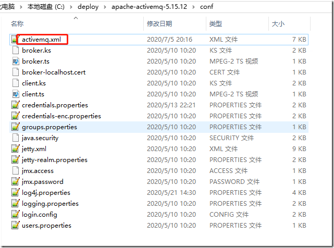
Task: Click the jetty.xml file icon
Action: click(x=16, y=148)
